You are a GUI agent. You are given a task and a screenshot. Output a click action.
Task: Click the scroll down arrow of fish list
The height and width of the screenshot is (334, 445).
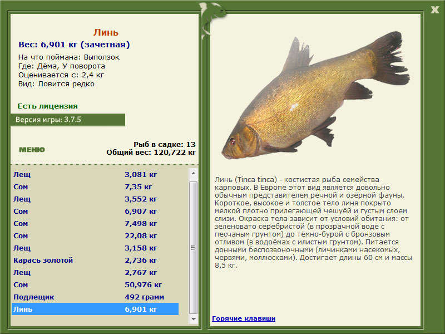[193, 319]
